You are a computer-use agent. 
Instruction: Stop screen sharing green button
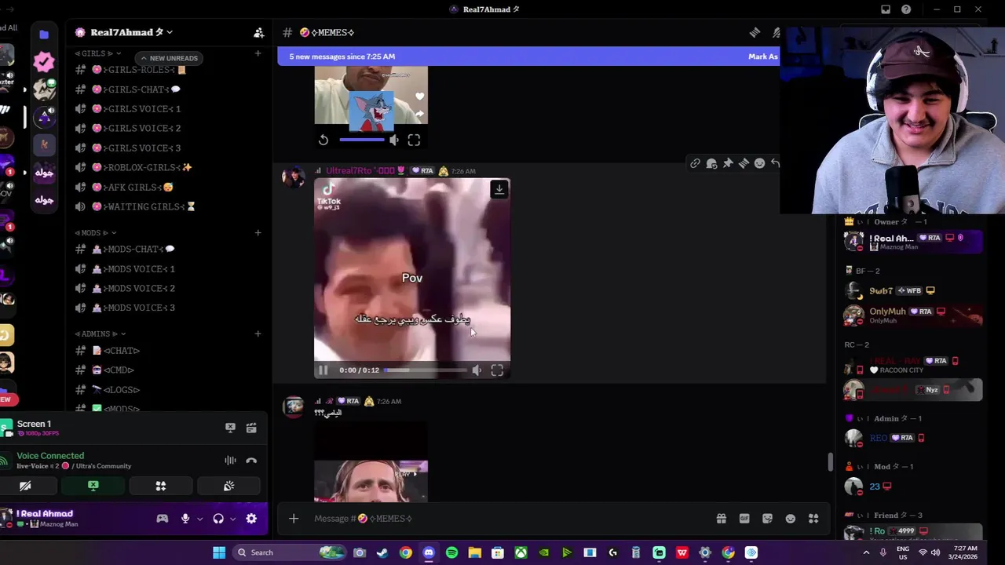coord(93,487)
